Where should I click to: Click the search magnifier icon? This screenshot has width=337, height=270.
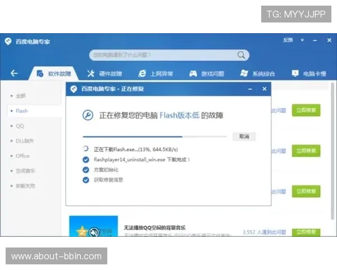[241, 55]
